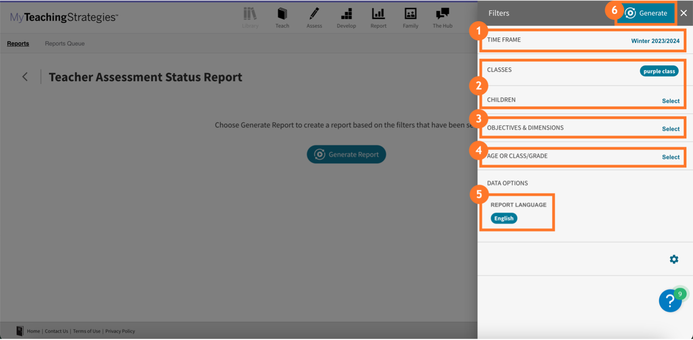Open The Hub speech-bubble icon
Image resolution: width=693 pixels, height=340 pixels.
[442, 17]
